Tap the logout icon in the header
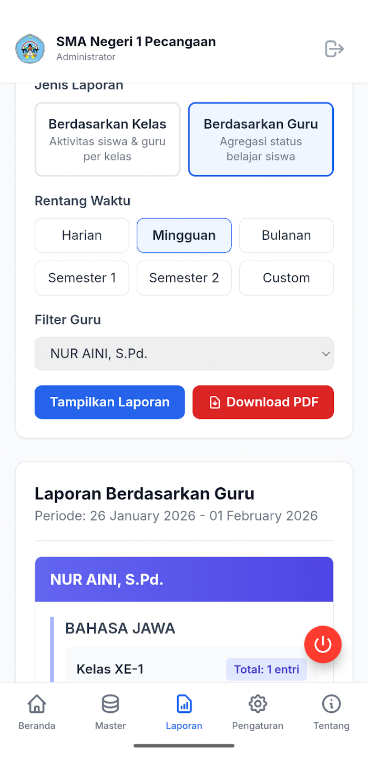Viewport: 368px width, 757px height. coord(334,49)
